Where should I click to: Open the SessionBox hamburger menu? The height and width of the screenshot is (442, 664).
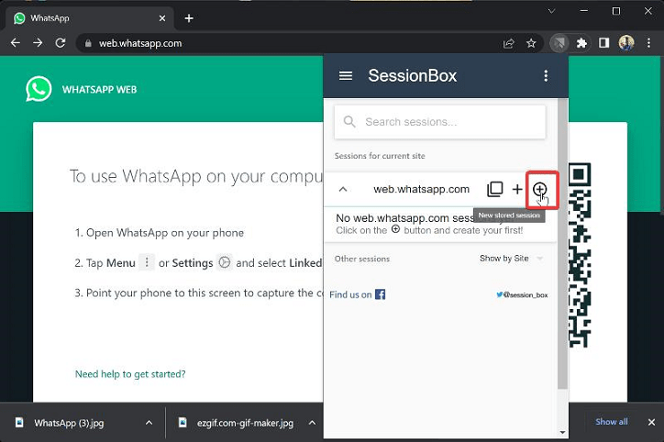pos(346,76)
